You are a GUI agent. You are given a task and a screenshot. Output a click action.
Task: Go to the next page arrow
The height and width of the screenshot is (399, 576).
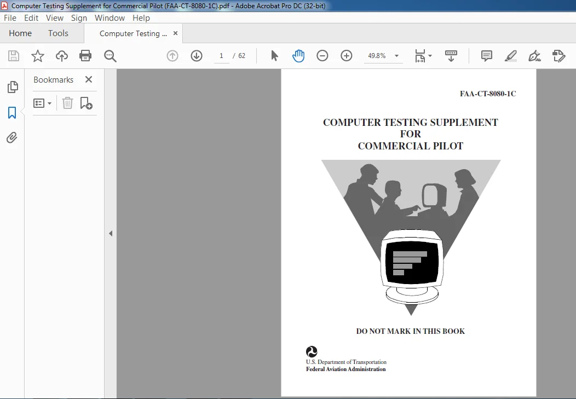tap(197, 56)
